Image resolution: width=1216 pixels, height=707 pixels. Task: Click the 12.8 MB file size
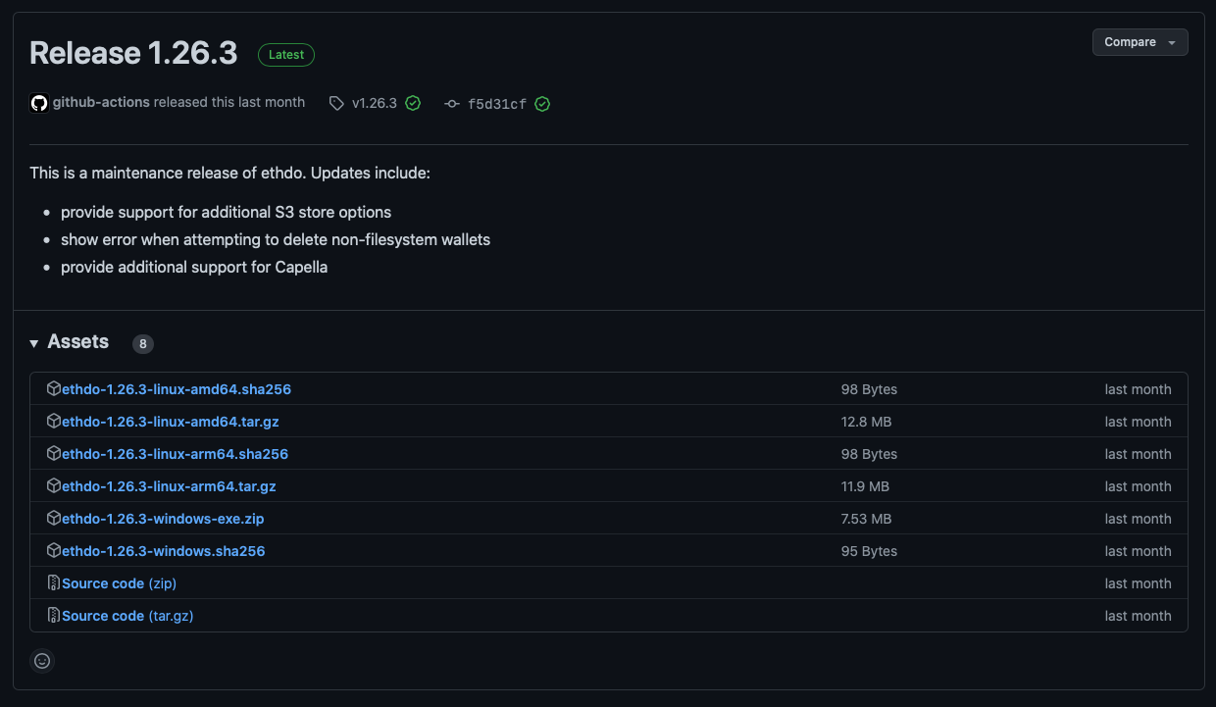(866, 422)
